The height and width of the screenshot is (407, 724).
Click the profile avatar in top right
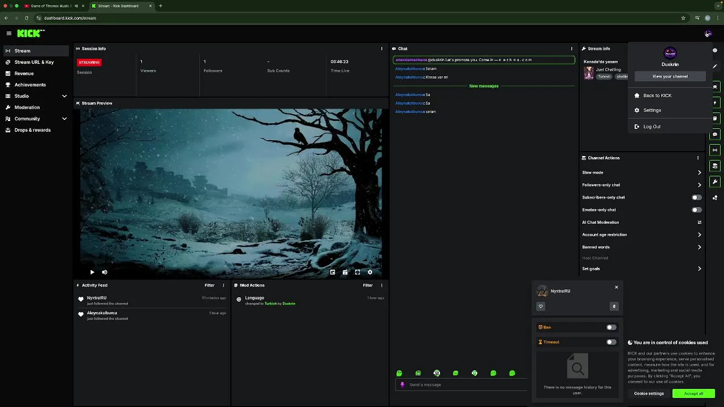pyautogui.click(x=708, y=34)
